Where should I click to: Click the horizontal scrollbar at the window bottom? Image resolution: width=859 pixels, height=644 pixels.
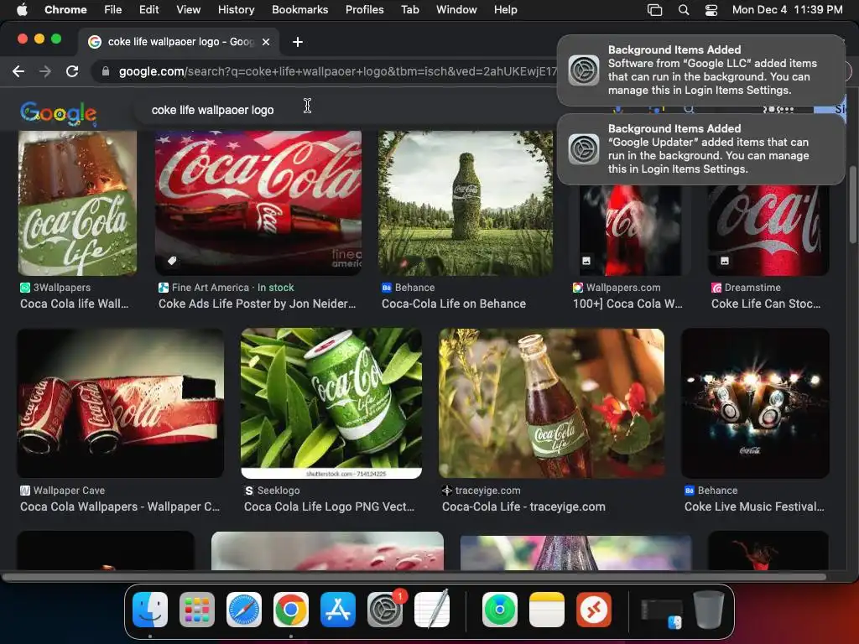point(414,577)
